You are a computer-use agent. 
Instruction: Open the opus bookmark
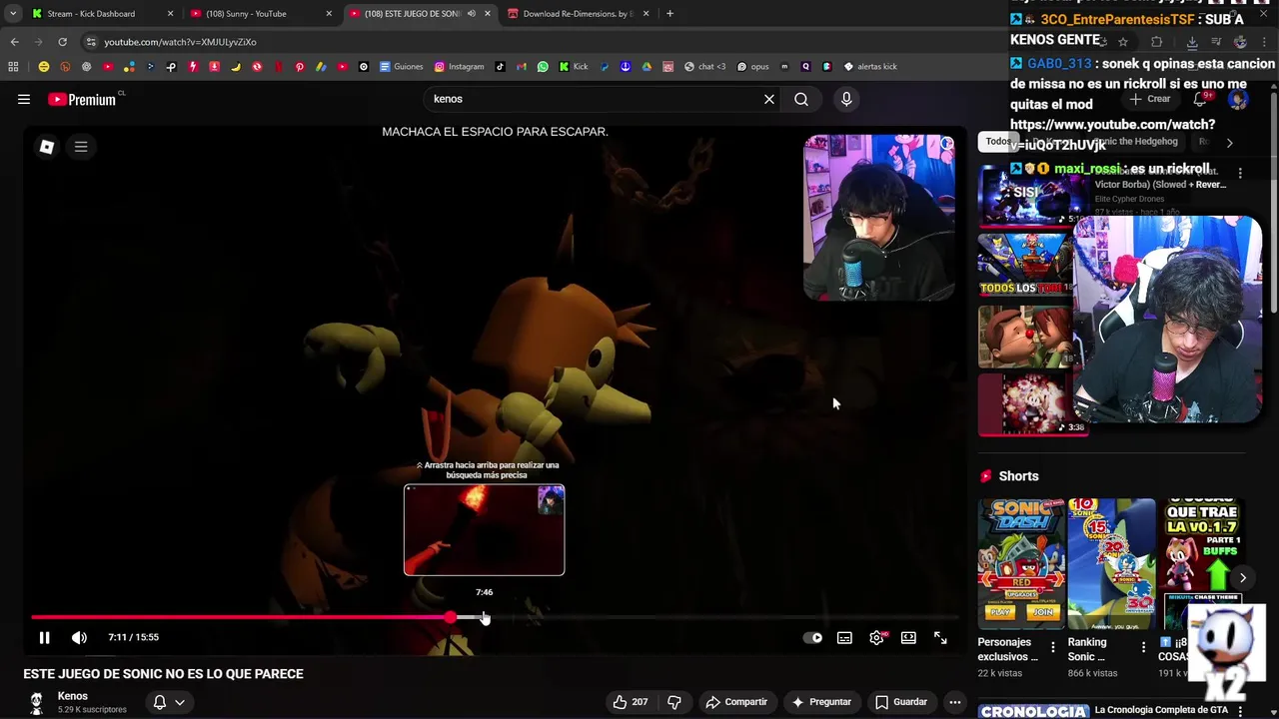[753, 67]
